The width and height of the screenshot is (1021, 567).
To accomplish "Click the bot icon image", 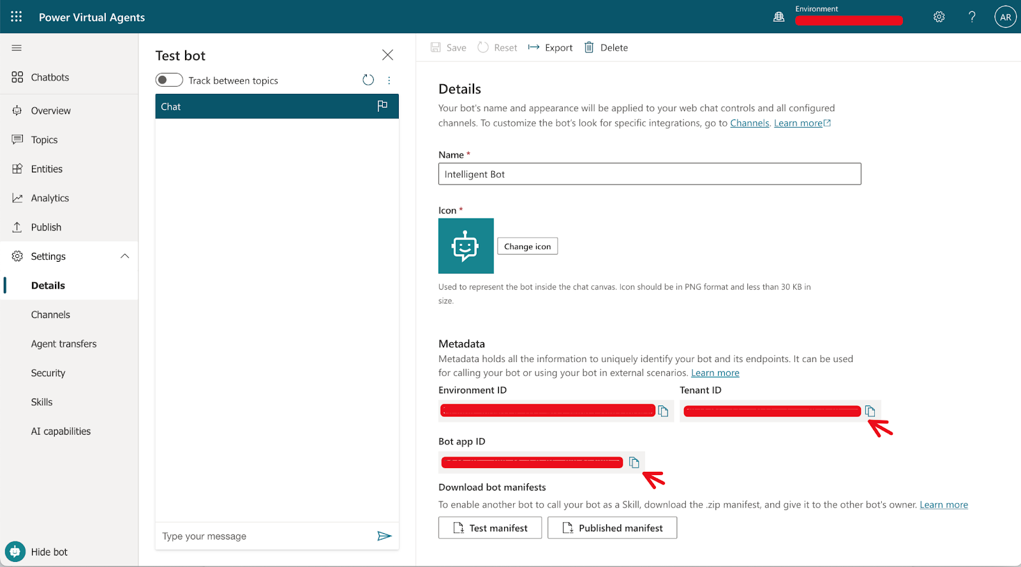I will click(x=466, y=246).
